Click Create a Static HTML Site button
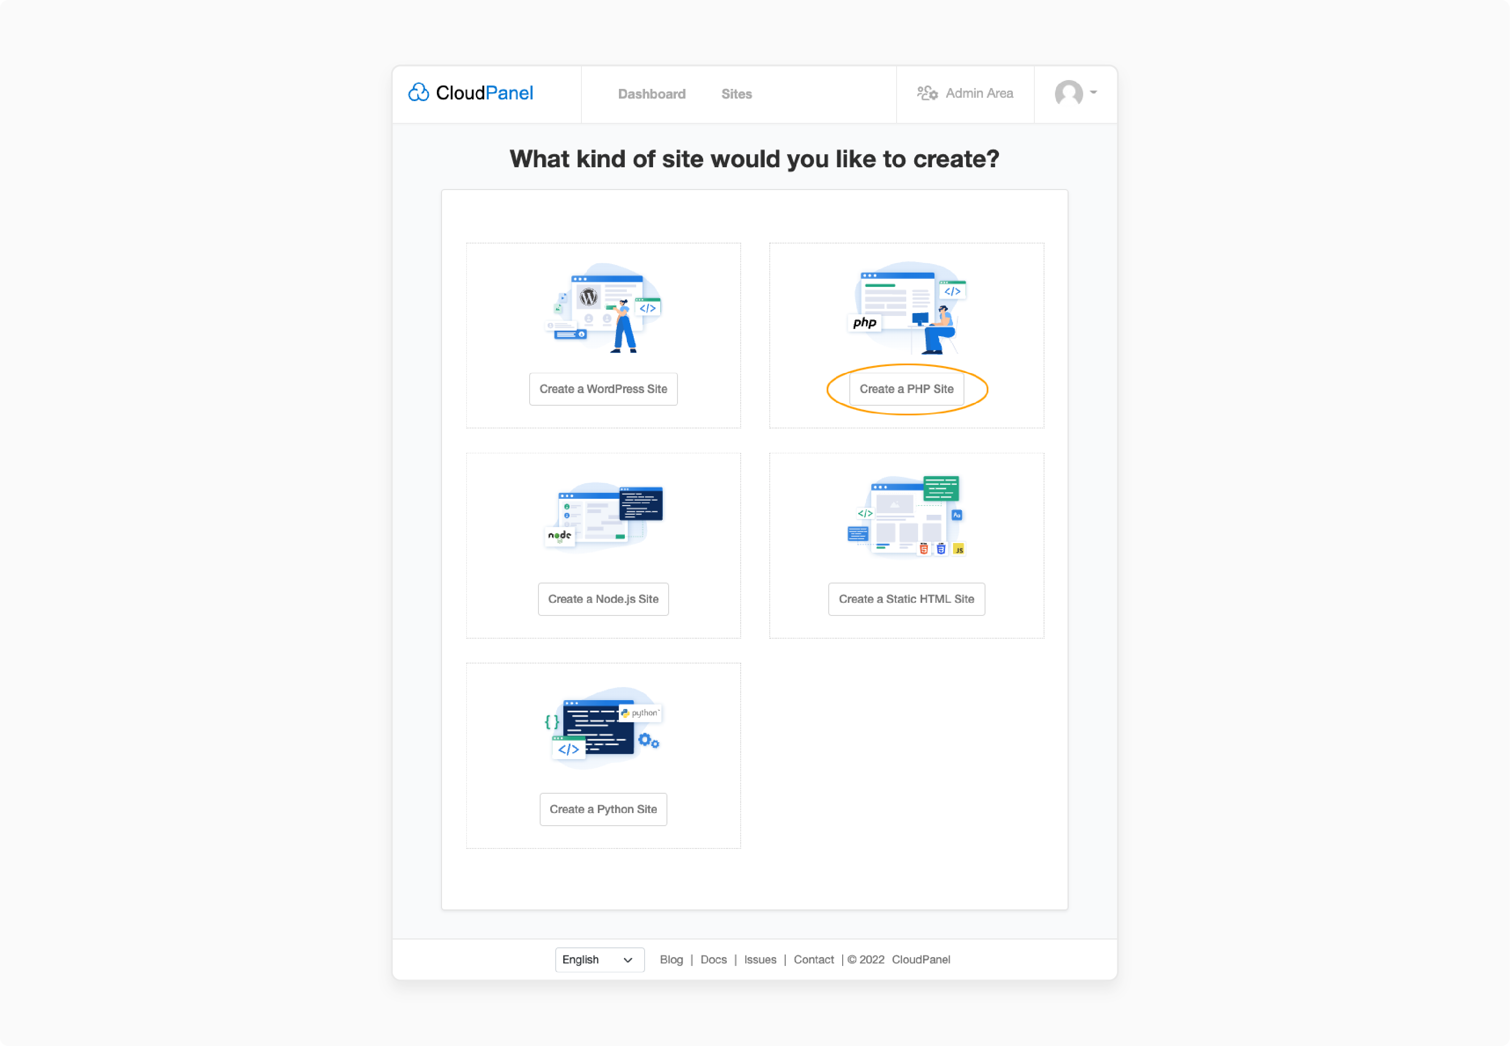This screenshot has height=1046, width=1510. pos(906,599)
